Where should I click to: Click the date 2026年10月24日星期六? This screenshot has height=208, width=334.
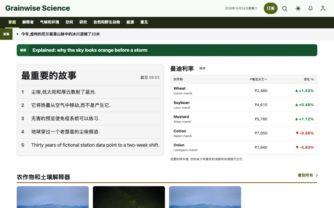coord(241,8)
